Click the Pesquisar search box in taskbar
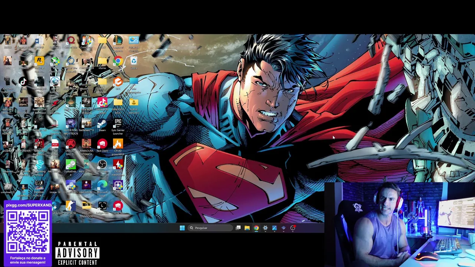Screen dimensions: 475x267 (210, 228)
